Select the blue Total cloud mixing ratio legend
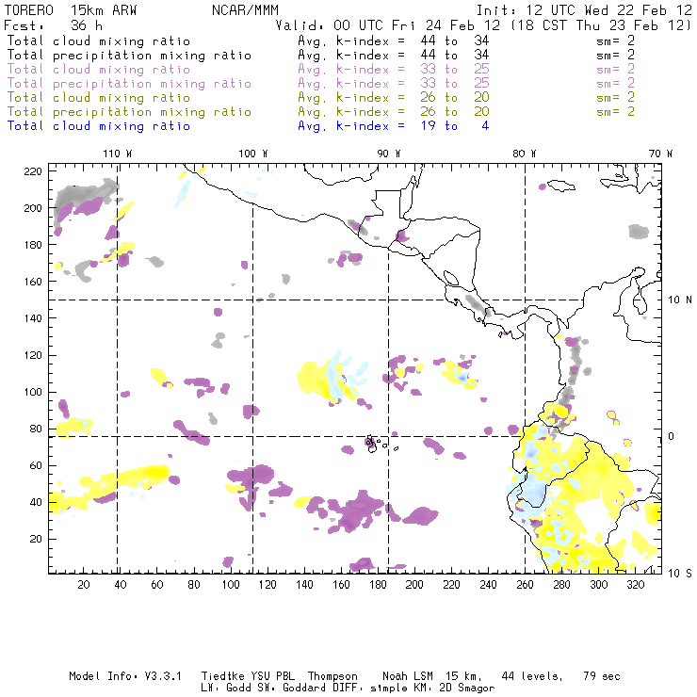Viewport: 697px width, 697px height. click(99, 126)
